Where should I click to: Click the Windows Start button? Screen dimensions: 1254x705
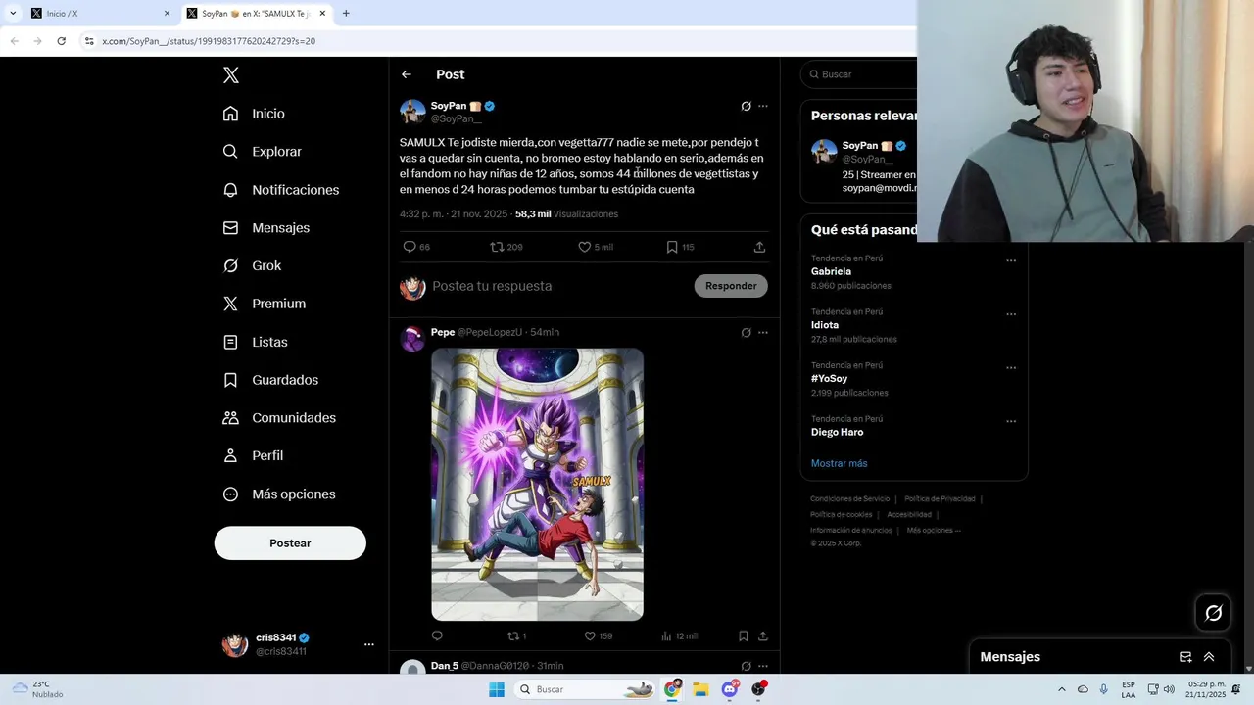(497, 689)
